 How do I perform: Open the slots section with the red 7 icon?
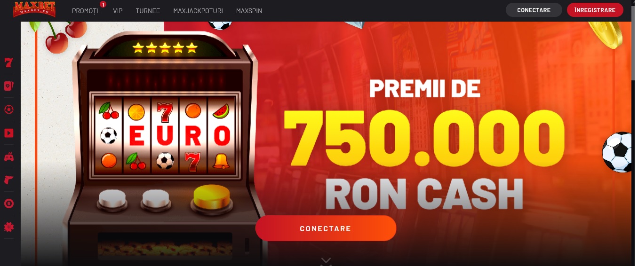point(8,63)
